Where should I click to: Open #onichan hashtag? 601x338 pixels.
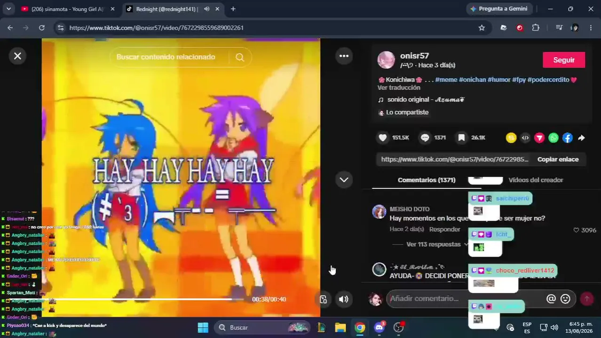click(x=472, y=80)
